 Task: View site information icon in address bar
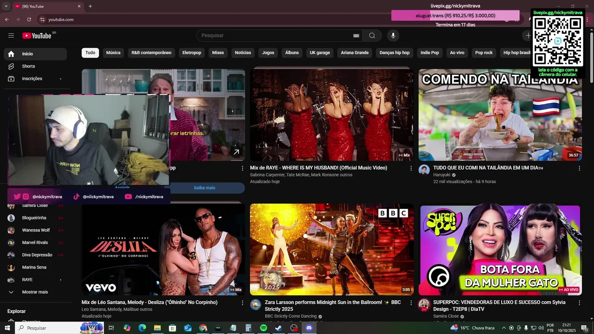point(42,19)
